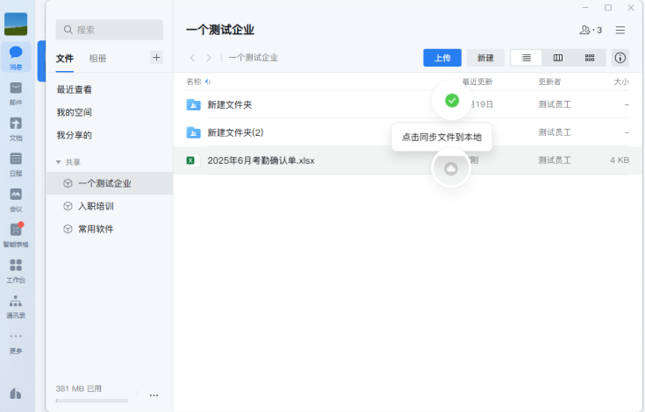Screen dimensions: 645x412
Task: Click the search box (搜索)
Action: tap(110, 30)
